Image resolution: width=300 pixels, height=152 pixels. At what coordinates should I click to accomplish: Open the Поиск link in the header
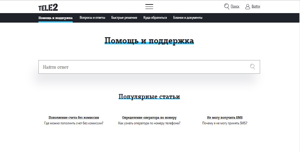tap(235, 6)
